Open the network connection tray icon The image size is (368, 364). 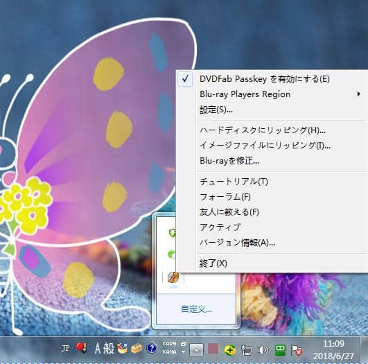point(247,350)
